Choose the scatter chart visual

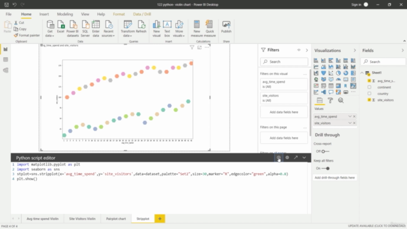(x=331, y=73)
